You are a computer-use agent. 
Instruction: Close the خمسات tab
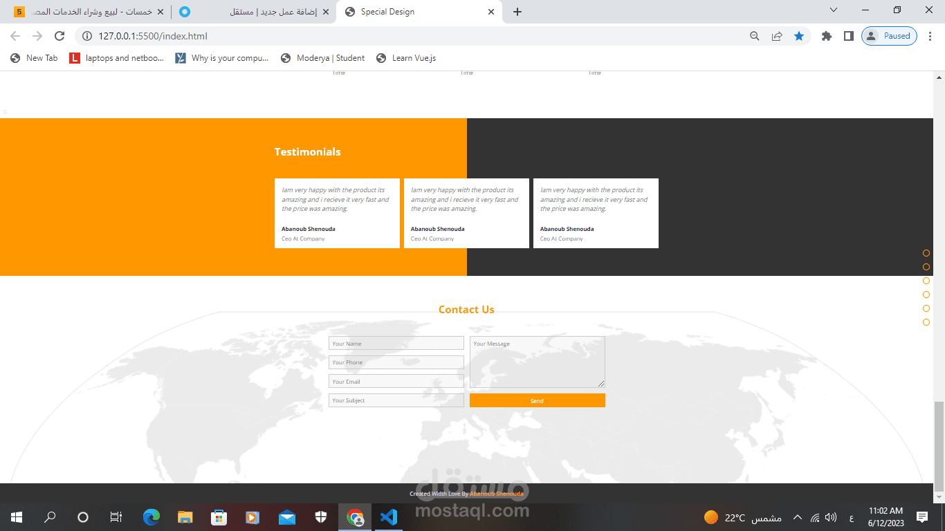160,12
